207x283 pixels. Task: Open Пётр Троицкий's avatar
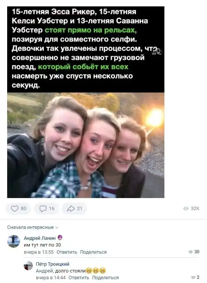tap(28, 266)
